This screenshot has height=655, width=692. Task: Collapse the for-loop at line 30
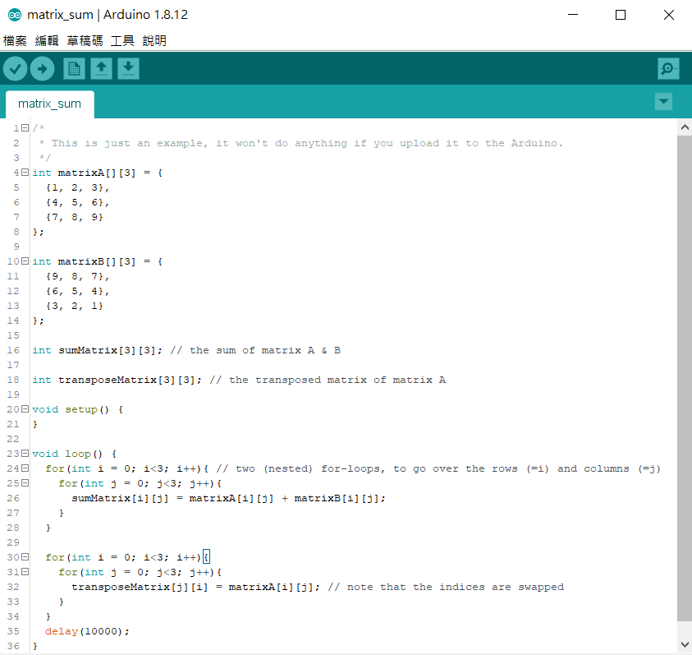pyautogui.click(x=25, y=557)
